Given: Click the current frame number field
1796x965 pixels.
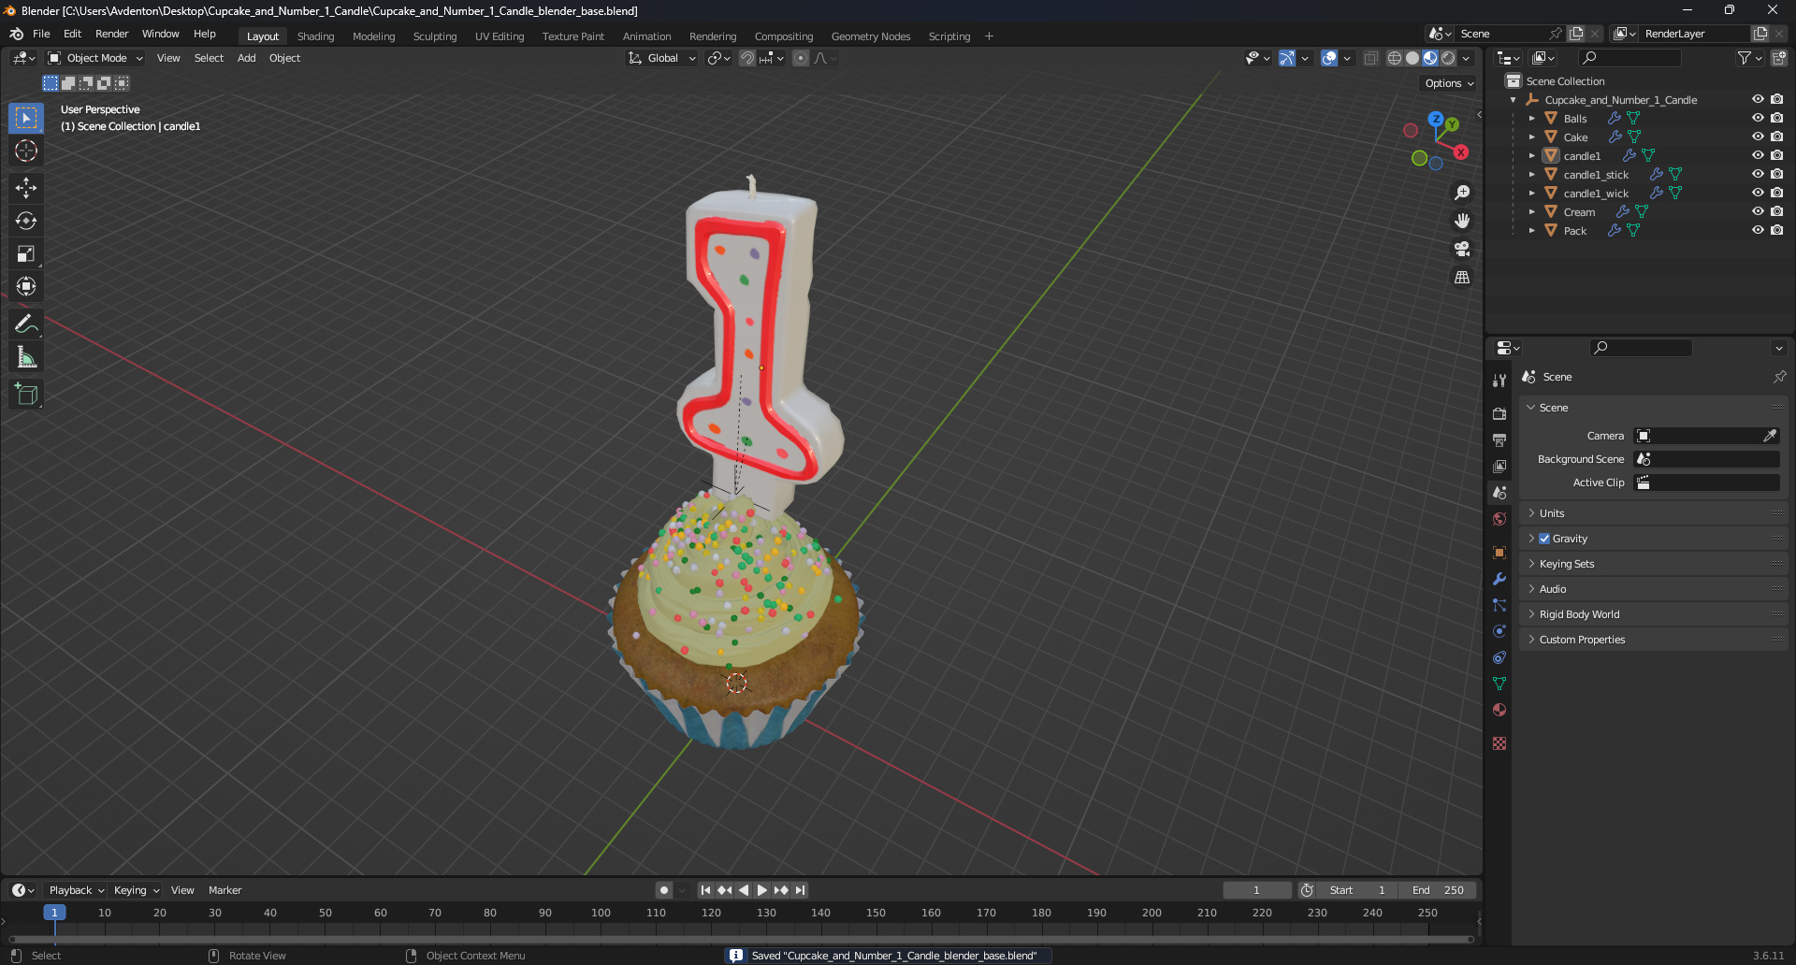Looking at the screenshot, I should (x=1256, y=890).
